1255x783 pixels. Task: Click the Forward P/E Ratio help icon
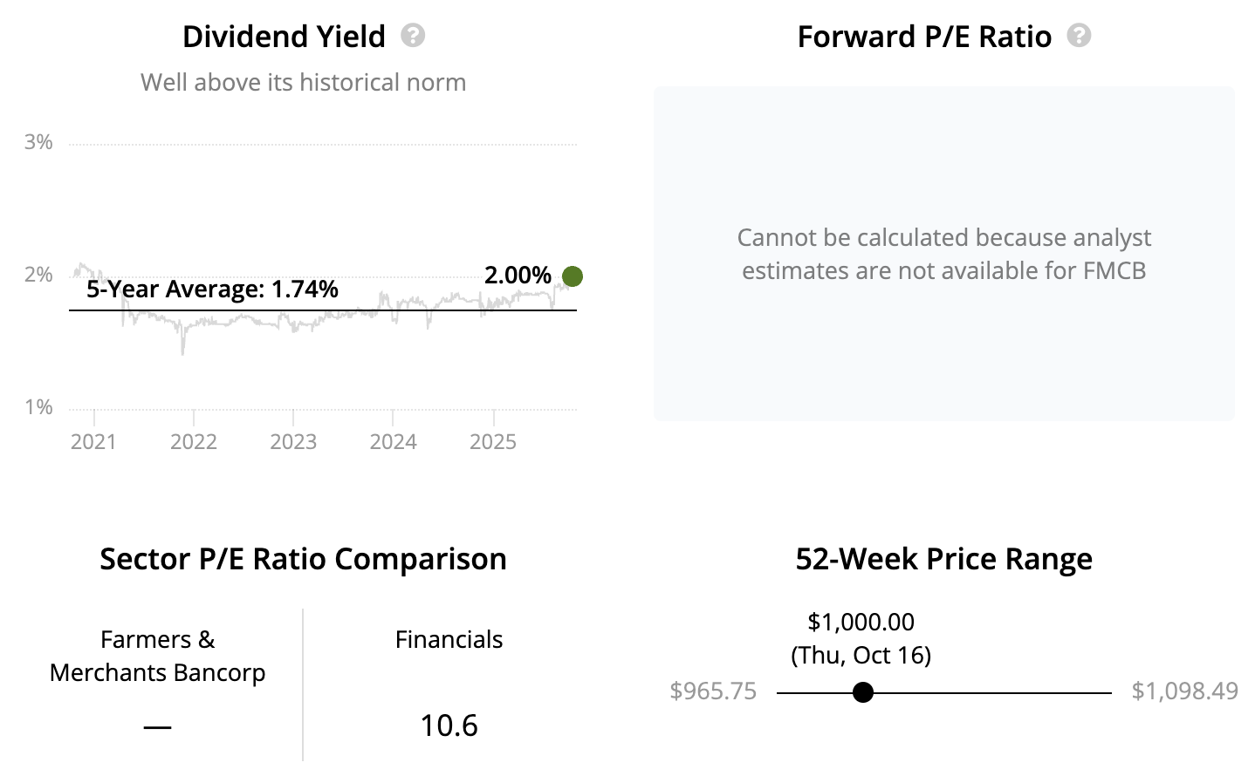pos(1079,36)
